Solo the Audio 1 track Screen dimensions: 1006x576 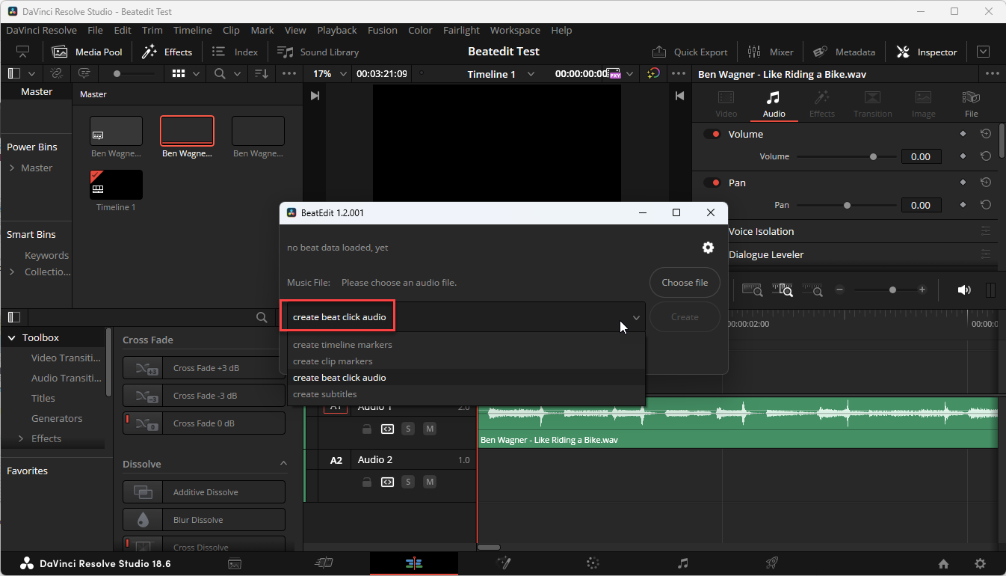point(408,429)
